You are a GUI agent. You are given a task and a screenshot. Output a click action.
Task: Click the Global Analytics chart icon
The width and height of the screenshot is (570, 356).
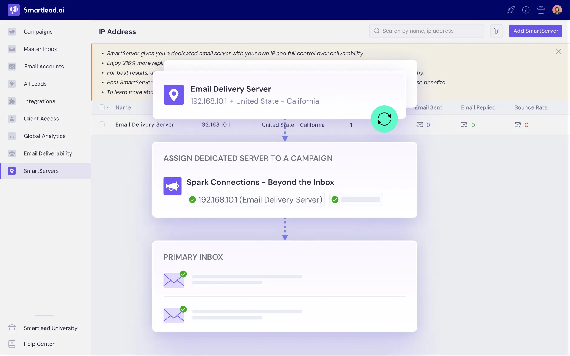tap(12, 136)
